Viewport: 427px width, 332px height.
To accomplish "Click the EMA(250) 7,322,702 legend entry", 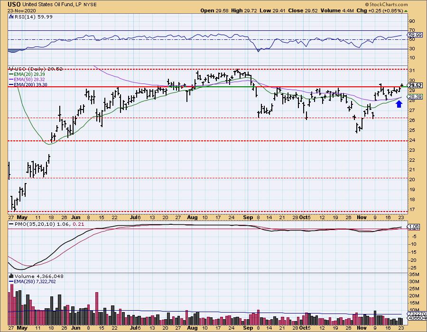I will pyautogui.click(x=32, y=281).
